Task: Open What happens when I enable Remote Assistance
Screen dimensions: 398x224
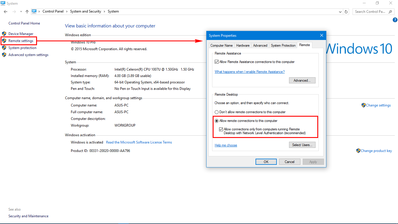Action: click(x=250, y=72)
